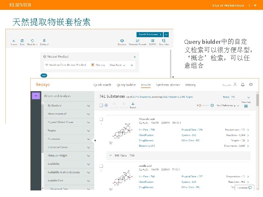Click the Delete all trash icon
The height and width of the screenshot is (197, 263).
coord(44,40)
